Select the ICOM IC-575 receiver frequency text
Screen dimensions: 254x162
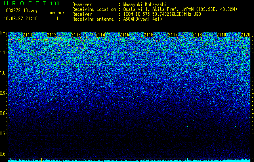pos(162,14)
